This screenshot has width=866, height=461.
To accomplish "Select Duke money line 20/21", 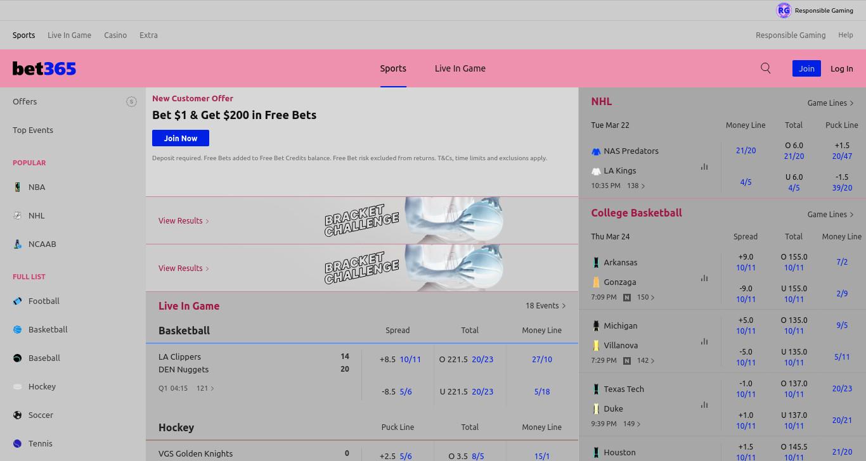I will 842,420.
